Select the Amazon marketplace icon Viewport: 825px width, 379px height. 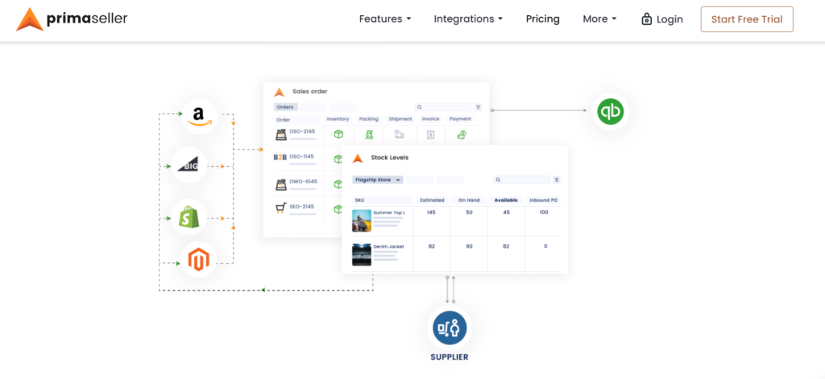(200, 116)
